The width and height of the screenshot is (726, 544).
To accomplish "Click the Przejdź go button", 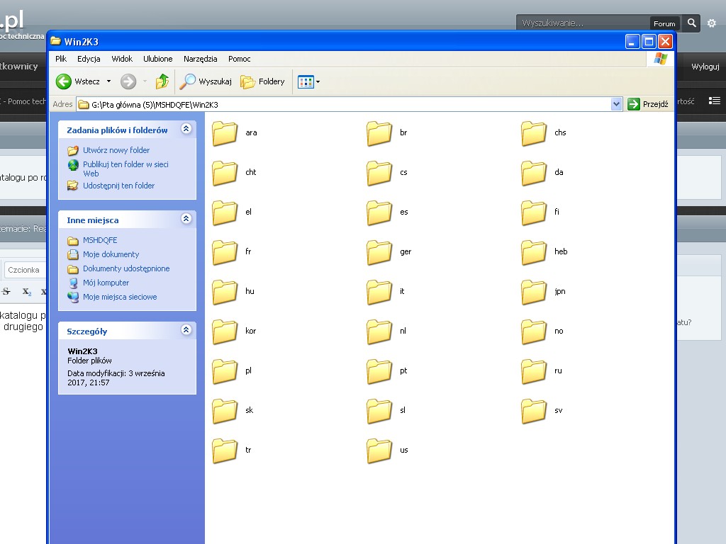I will pyautogui.click(x=648, y=104).
